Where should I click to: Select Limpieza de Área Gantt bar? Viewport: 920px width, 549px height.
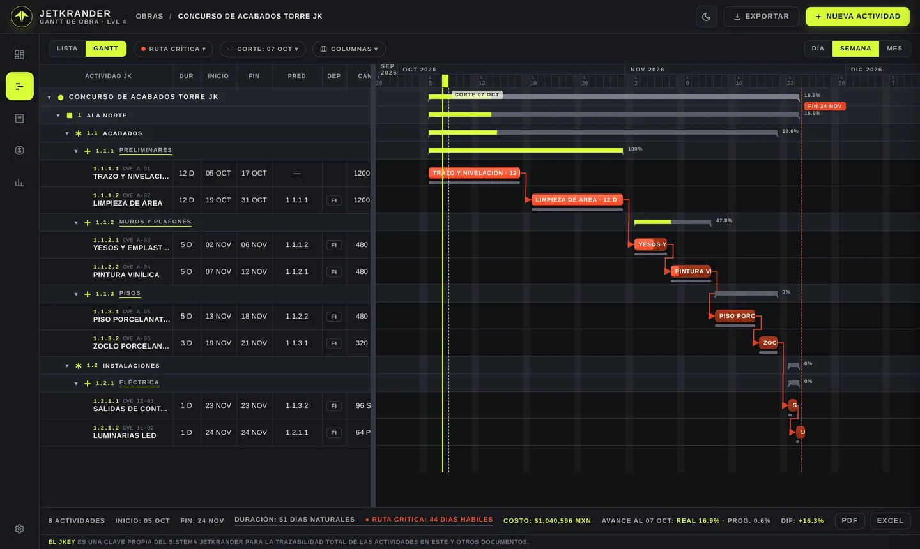point(577,200)
